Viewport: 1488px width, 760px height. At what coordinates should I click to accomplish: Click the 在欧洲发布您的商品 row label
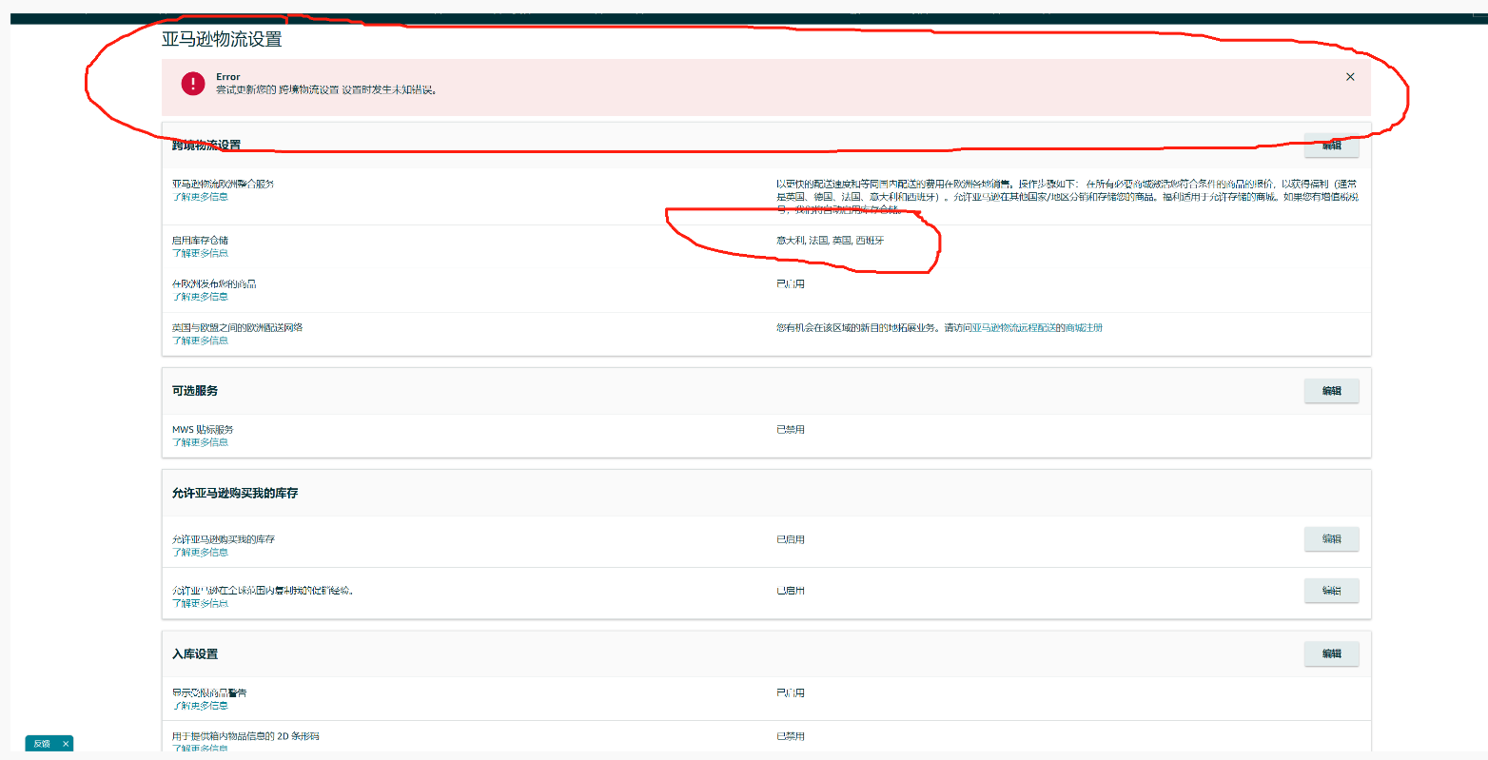[x=214, y=284]
